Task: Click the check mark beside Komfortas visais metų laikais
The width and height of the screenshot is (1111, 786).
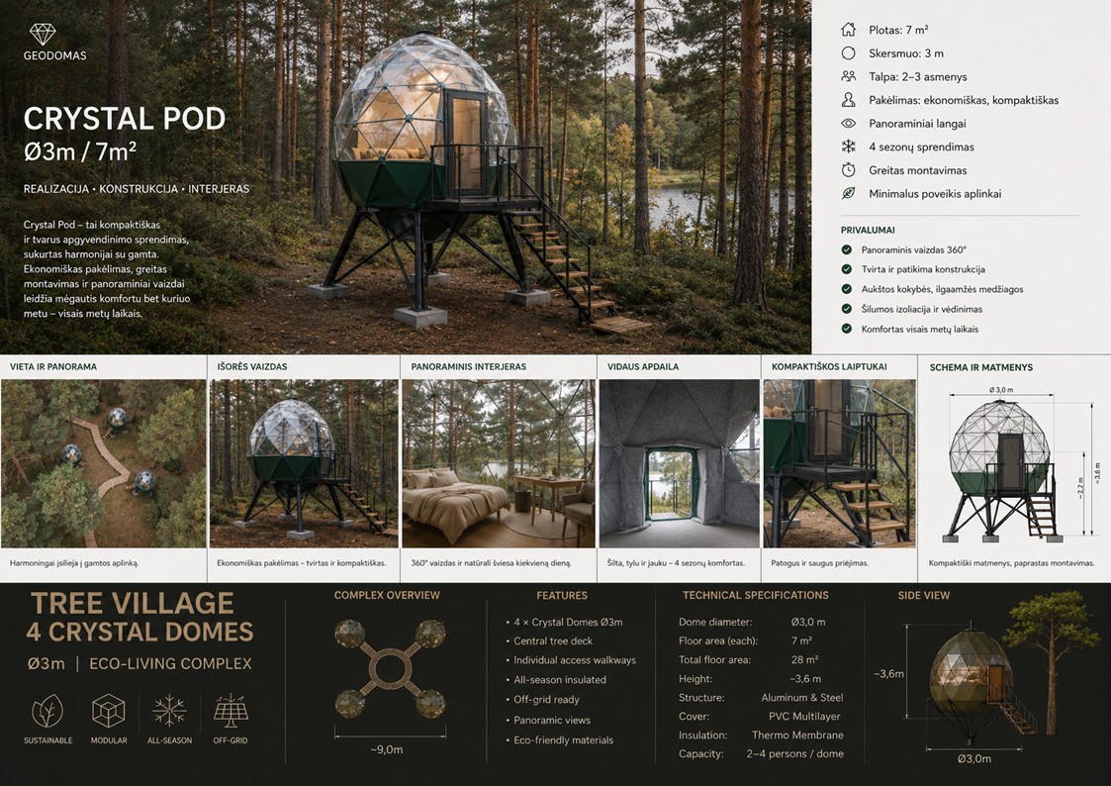Action: coord(846,329)
